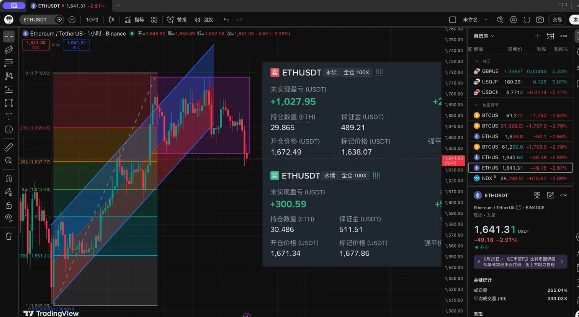The image size is (579, 317).
Task: Select BTCUS row priced 61,328.00
Action: click(x=520, y=126)
